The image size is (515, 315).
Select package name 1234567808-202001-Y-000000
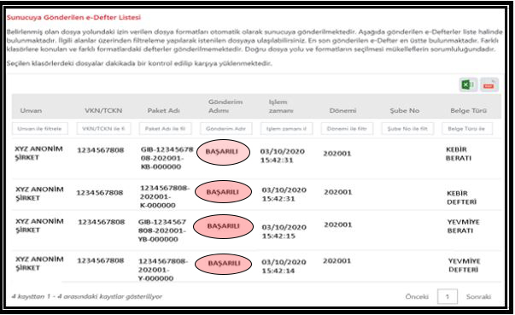162,270
